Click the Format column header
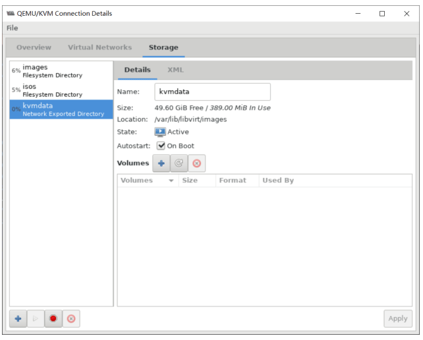The height and width of the screenshot is (340, 423). [x=233, y=181]
